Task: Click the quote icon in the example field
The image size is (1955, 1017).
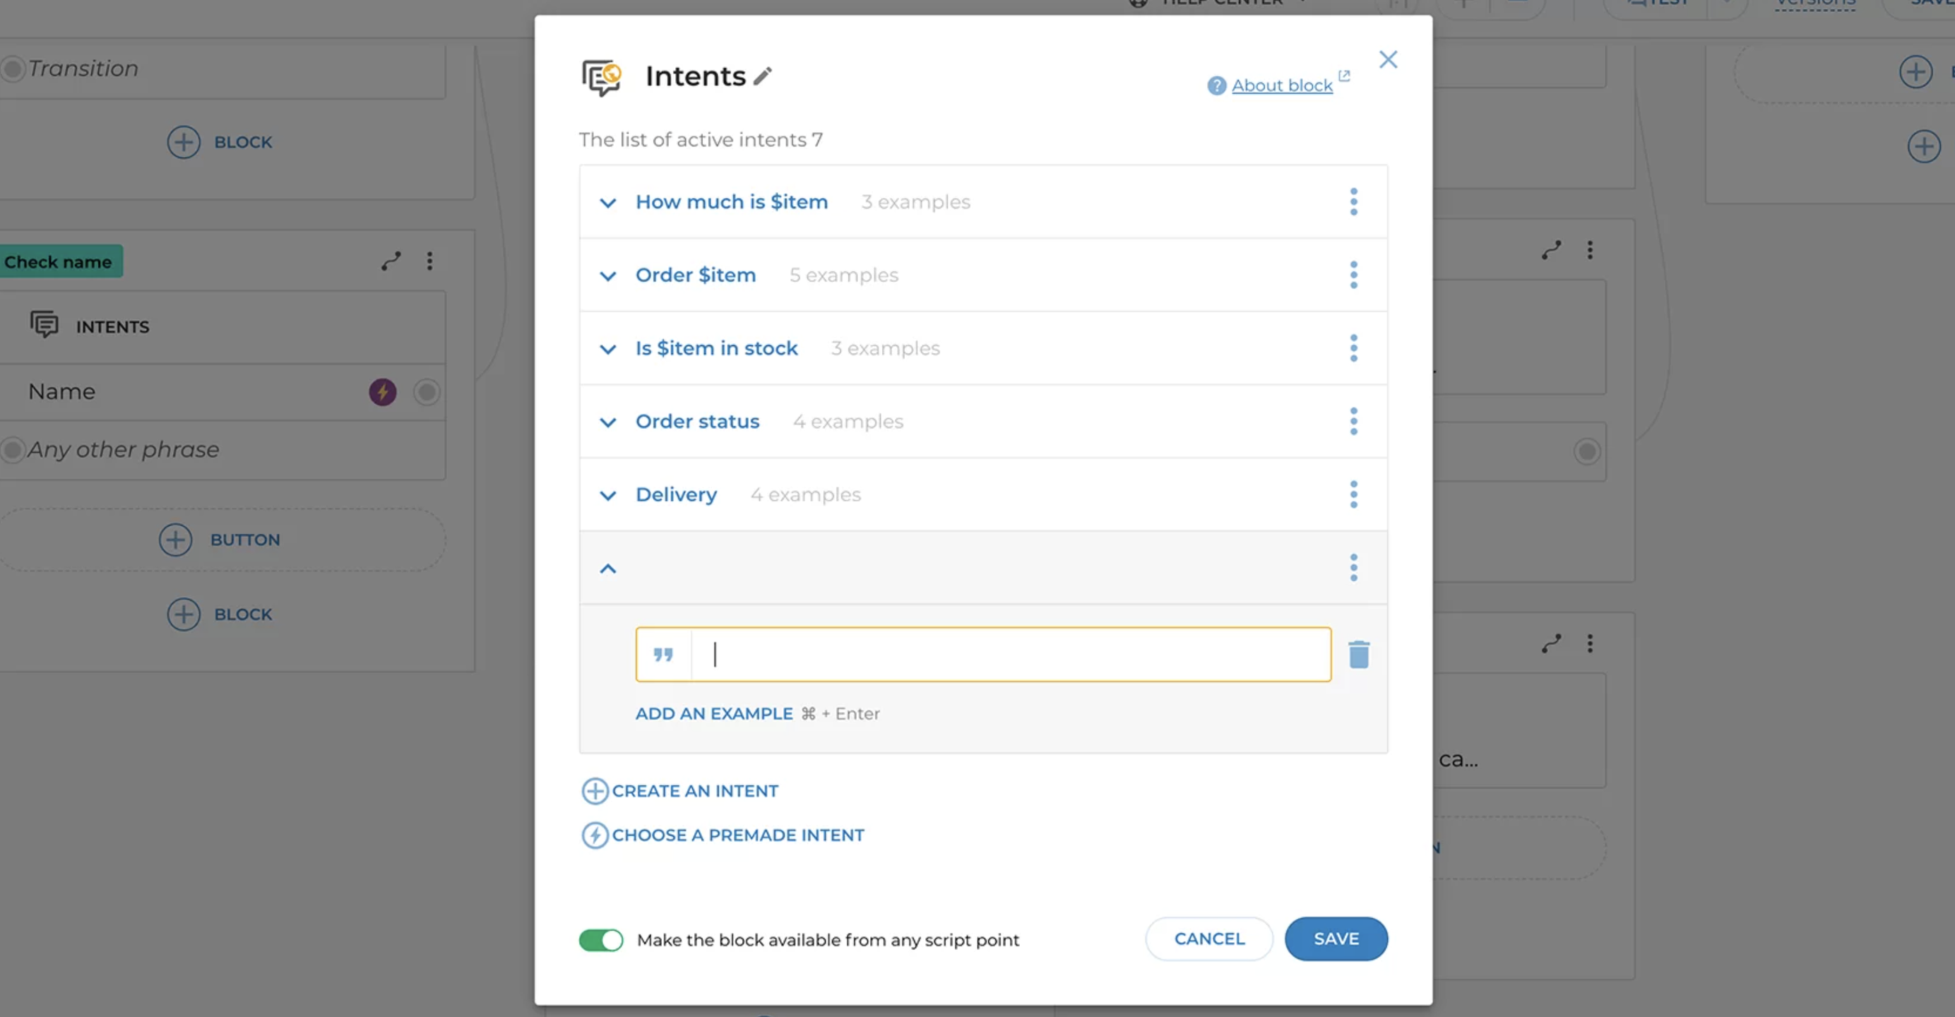Action: tap(663, 654)
